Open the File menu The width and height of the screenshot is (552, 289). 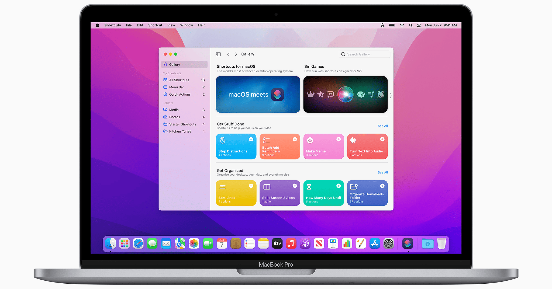129,25
